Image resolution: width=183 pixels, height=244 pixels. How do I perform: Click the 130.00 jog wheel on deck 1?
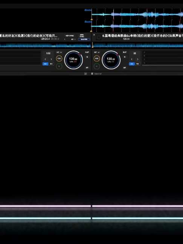click(73, 60)
